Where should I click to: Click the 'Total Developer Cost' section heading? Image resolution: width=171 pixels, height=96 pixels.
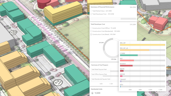tap(98, 24)
